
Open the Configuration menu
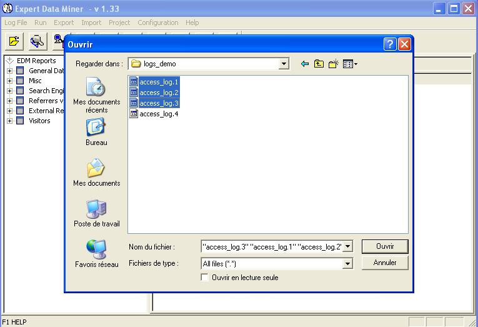(158, 23)
